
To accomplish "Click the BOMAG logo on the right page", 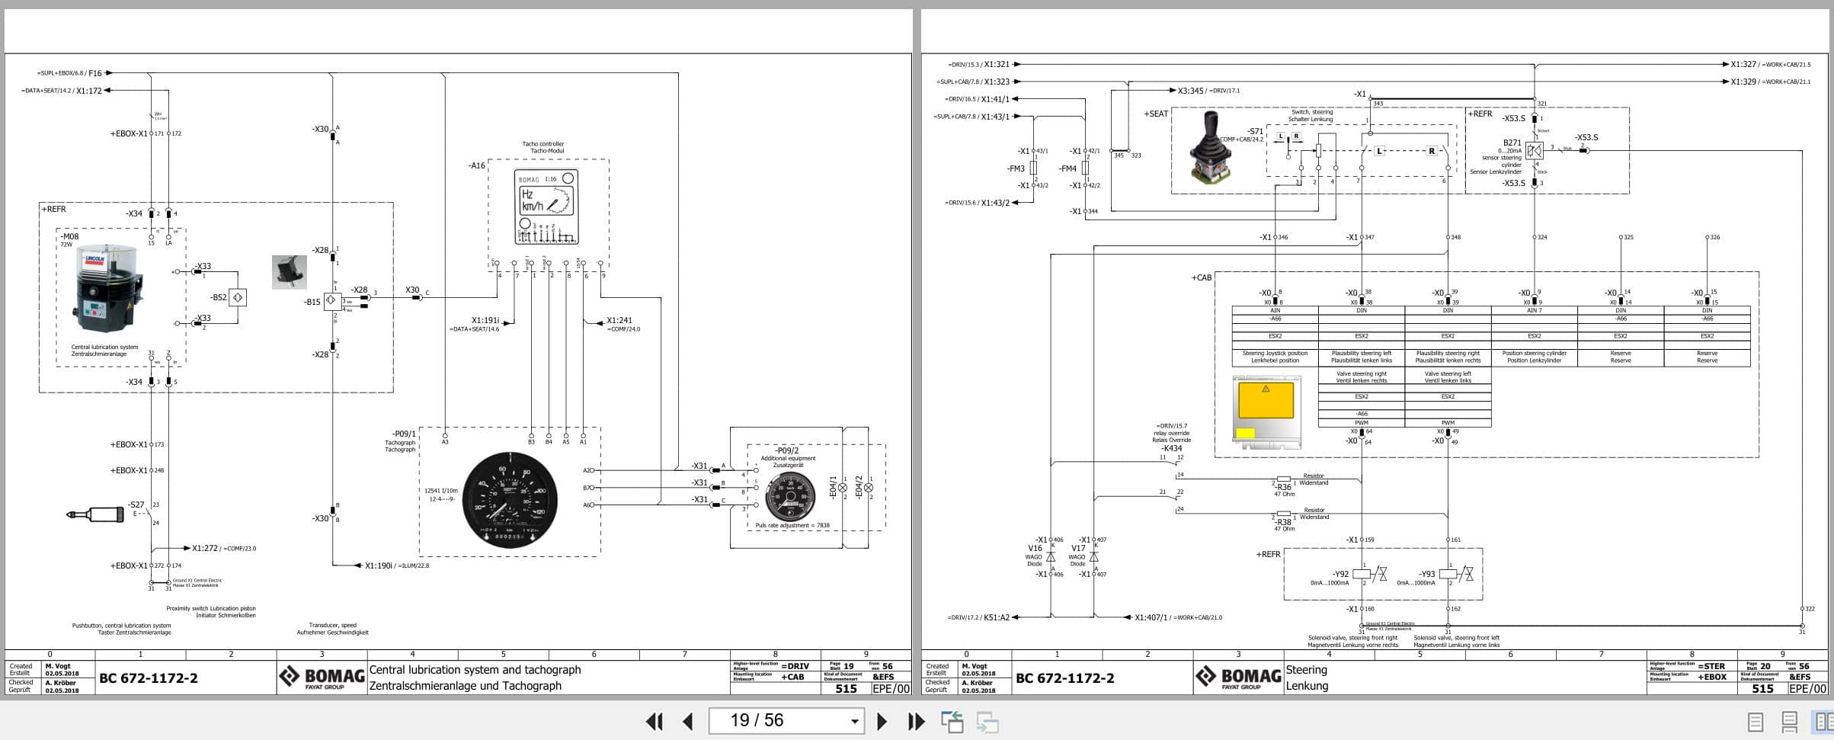I will click(1238, 677).
